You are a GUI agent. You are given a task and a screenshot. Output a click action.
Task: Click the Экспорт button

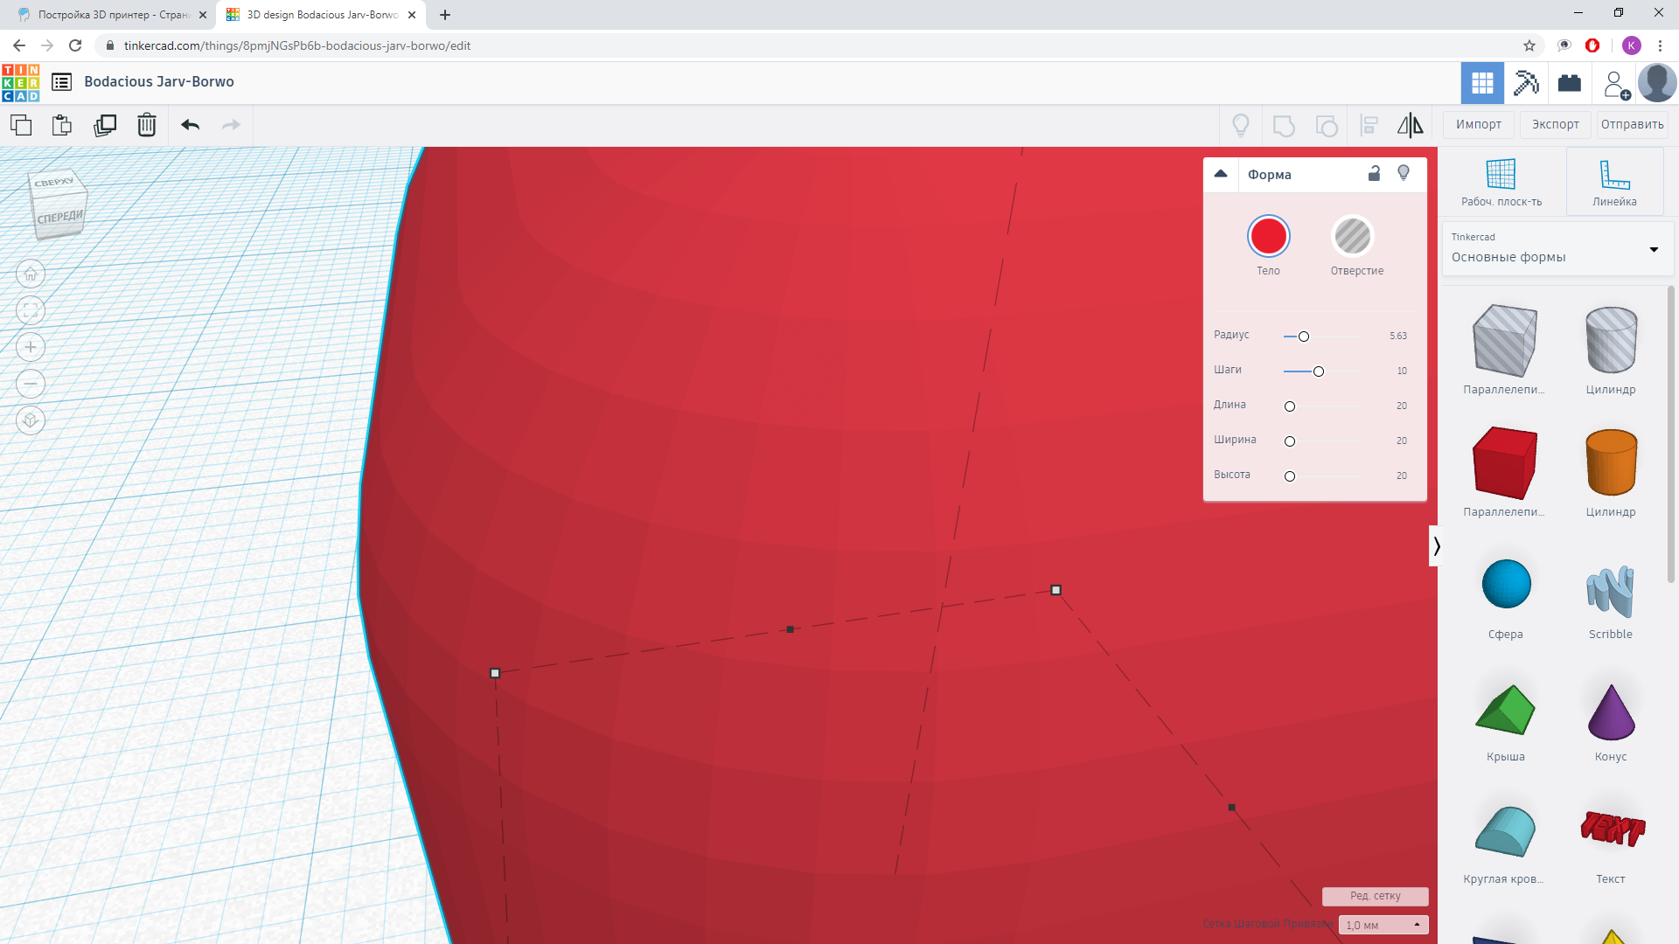coord(1555,124)
